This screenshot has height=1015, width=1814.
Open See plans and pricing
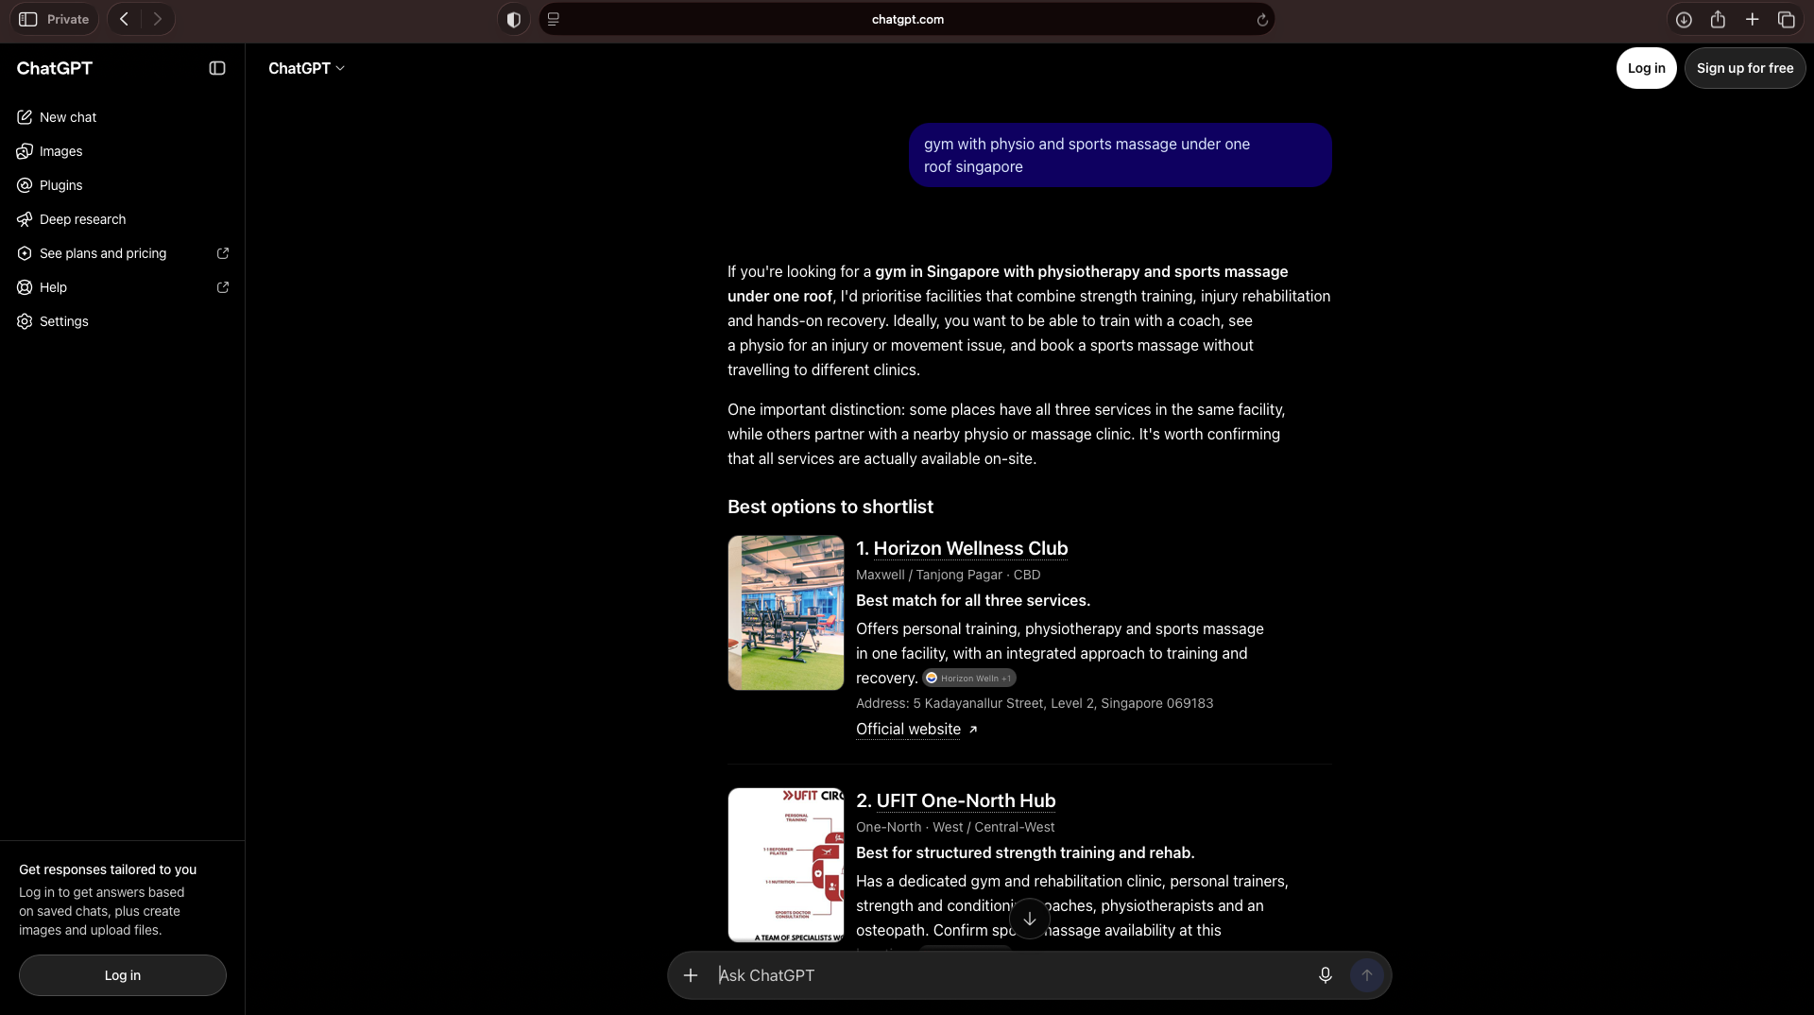123,253
